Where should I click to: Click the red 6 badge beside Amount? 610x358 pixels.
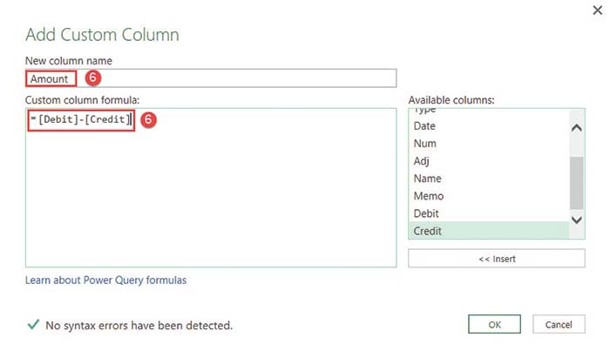pos(94,78)
